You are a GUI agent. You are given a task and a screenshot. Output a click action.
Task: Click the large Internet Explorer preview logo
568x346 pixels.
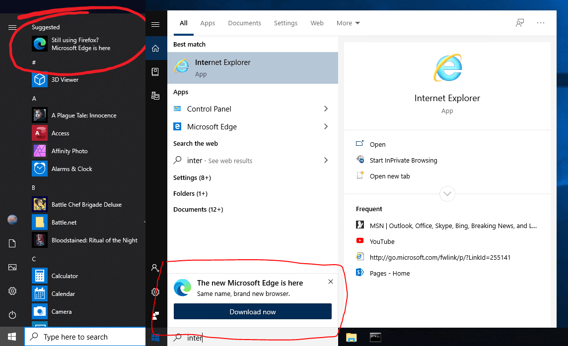click(447, 67)
